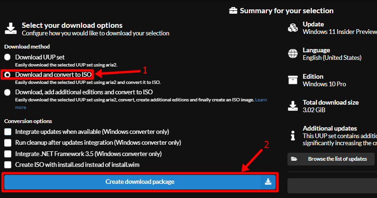Screen dimensions: 377x198
Task: Click the briefcase icon beside Summary heading
Action: 233,10
